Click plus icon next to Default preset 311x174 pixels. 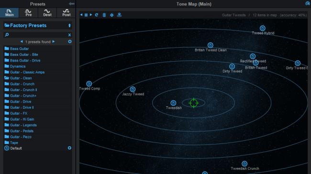69,148
